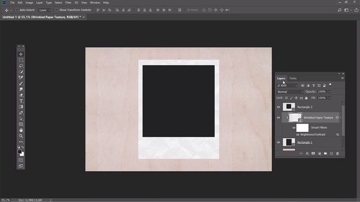360x202 pixels.
Task: Filter layers by smart objects icon
Action: (x=325, y=85)
